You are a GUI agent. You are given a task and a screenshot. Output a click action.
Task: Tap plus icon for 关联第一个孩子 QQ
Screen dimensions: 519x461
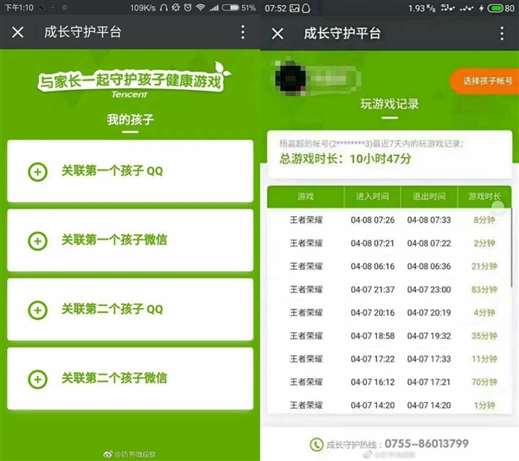point(37,171)
